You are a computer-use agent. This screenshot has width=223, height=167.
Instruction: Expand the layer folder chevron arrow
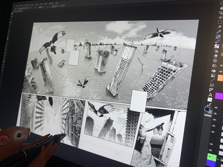click(217, 159)
